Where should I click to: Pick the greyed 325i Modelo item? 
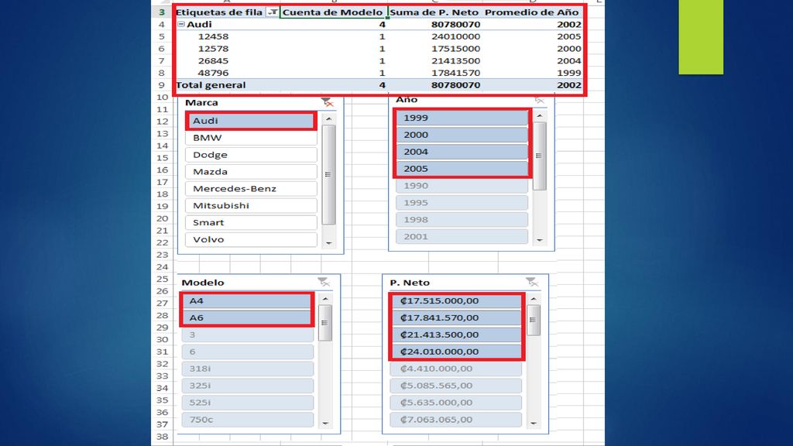coord(248,386)
